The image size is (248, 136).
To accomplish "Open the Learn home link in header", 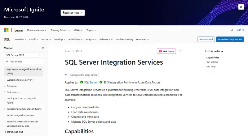I will (x=19, y=30).
